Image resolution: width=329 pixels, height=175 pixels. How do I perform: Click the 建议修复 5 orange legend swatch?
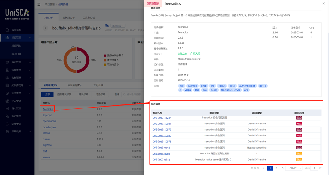105,60
